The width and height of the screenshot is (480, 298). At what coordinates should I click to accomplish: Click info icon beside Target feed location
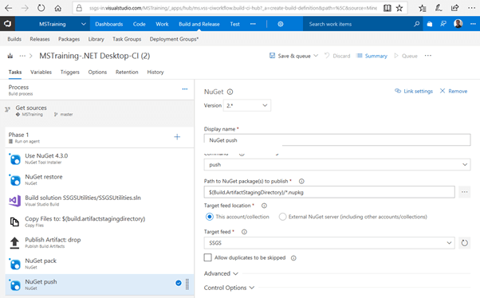point(264,206)
